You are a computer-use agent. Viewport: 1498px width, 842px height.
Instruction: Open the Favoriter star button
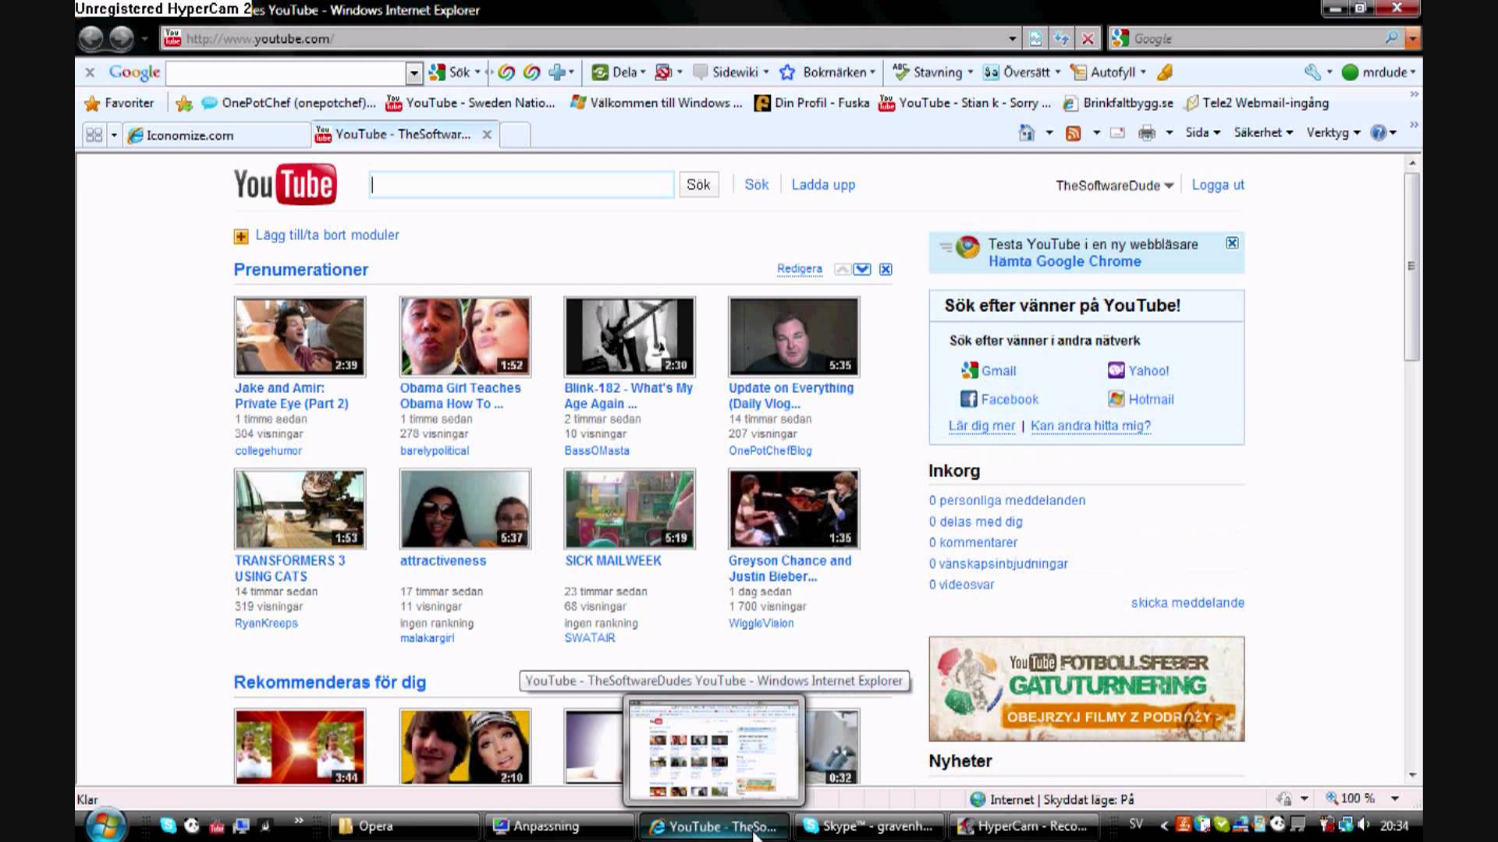(119, 103)
